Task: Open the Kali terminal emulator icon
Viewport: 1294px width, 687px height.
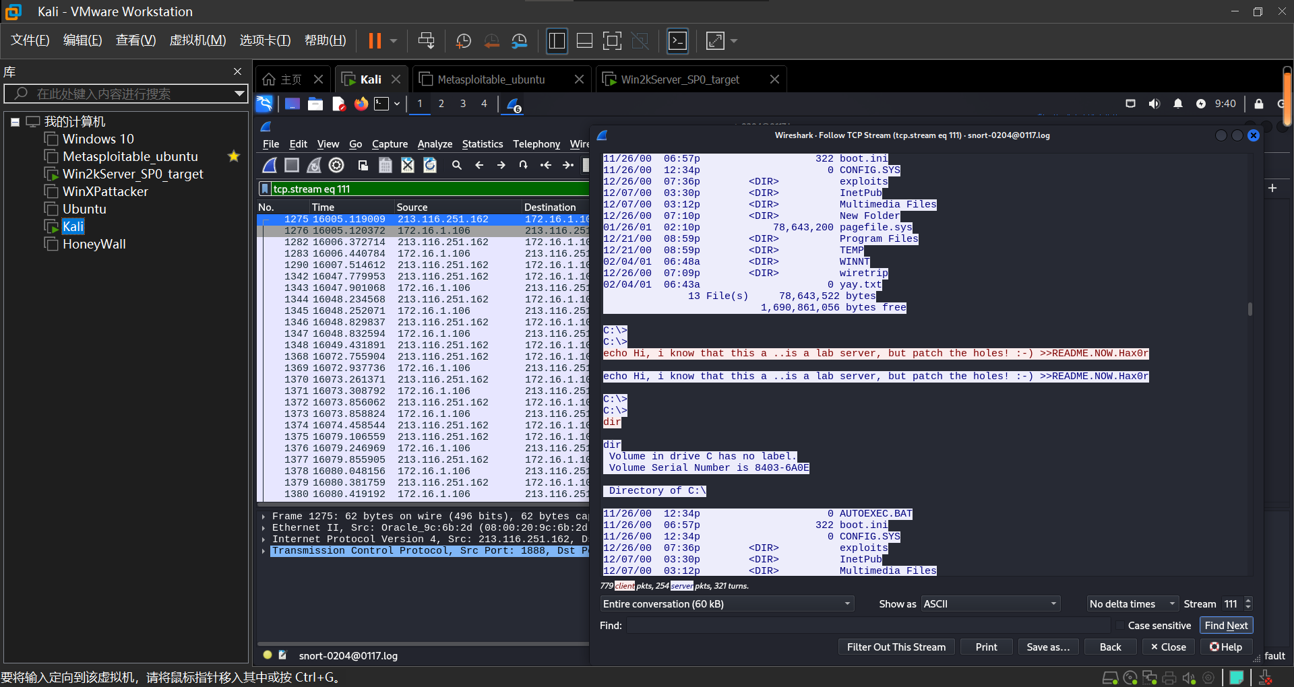Action: point(382,104)
